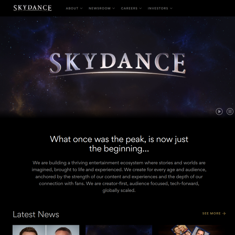Expand the chevron beside Newsroom
The height and width of the screenshot is (235, 235).
click(114, 8)
